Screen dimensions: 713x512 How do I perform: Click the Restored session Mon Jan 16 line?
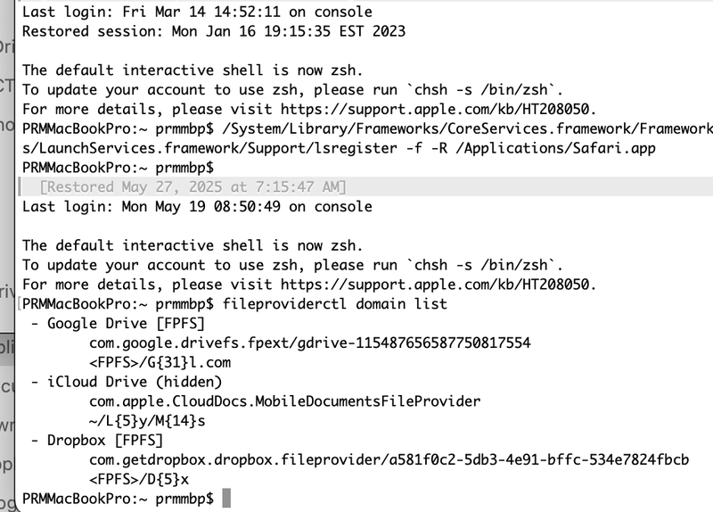click(213, 31)
